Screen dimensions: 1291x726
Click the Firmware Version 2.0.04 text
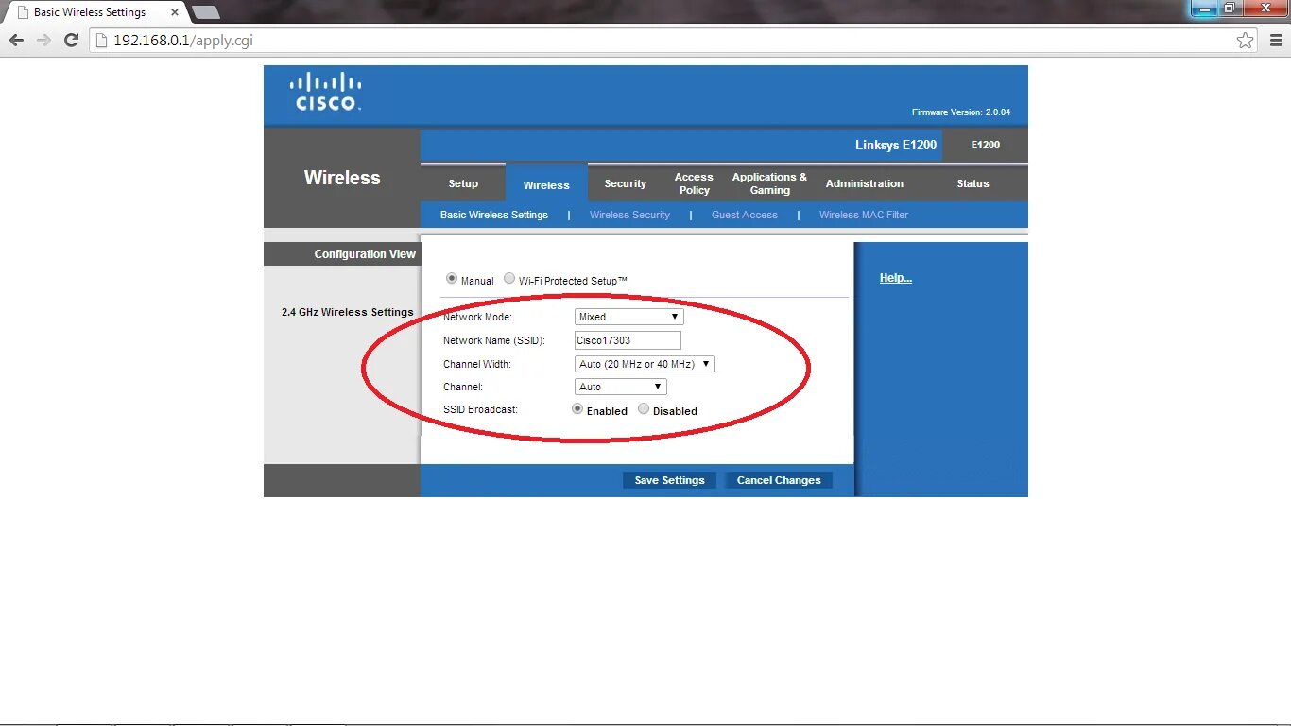(x=961, y=112)
